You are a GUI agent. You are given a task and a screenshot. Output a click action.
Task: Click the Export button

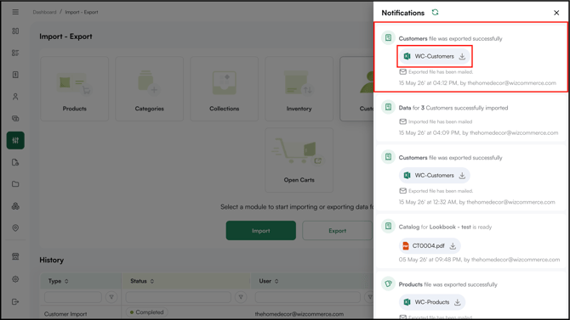[338, 230]
